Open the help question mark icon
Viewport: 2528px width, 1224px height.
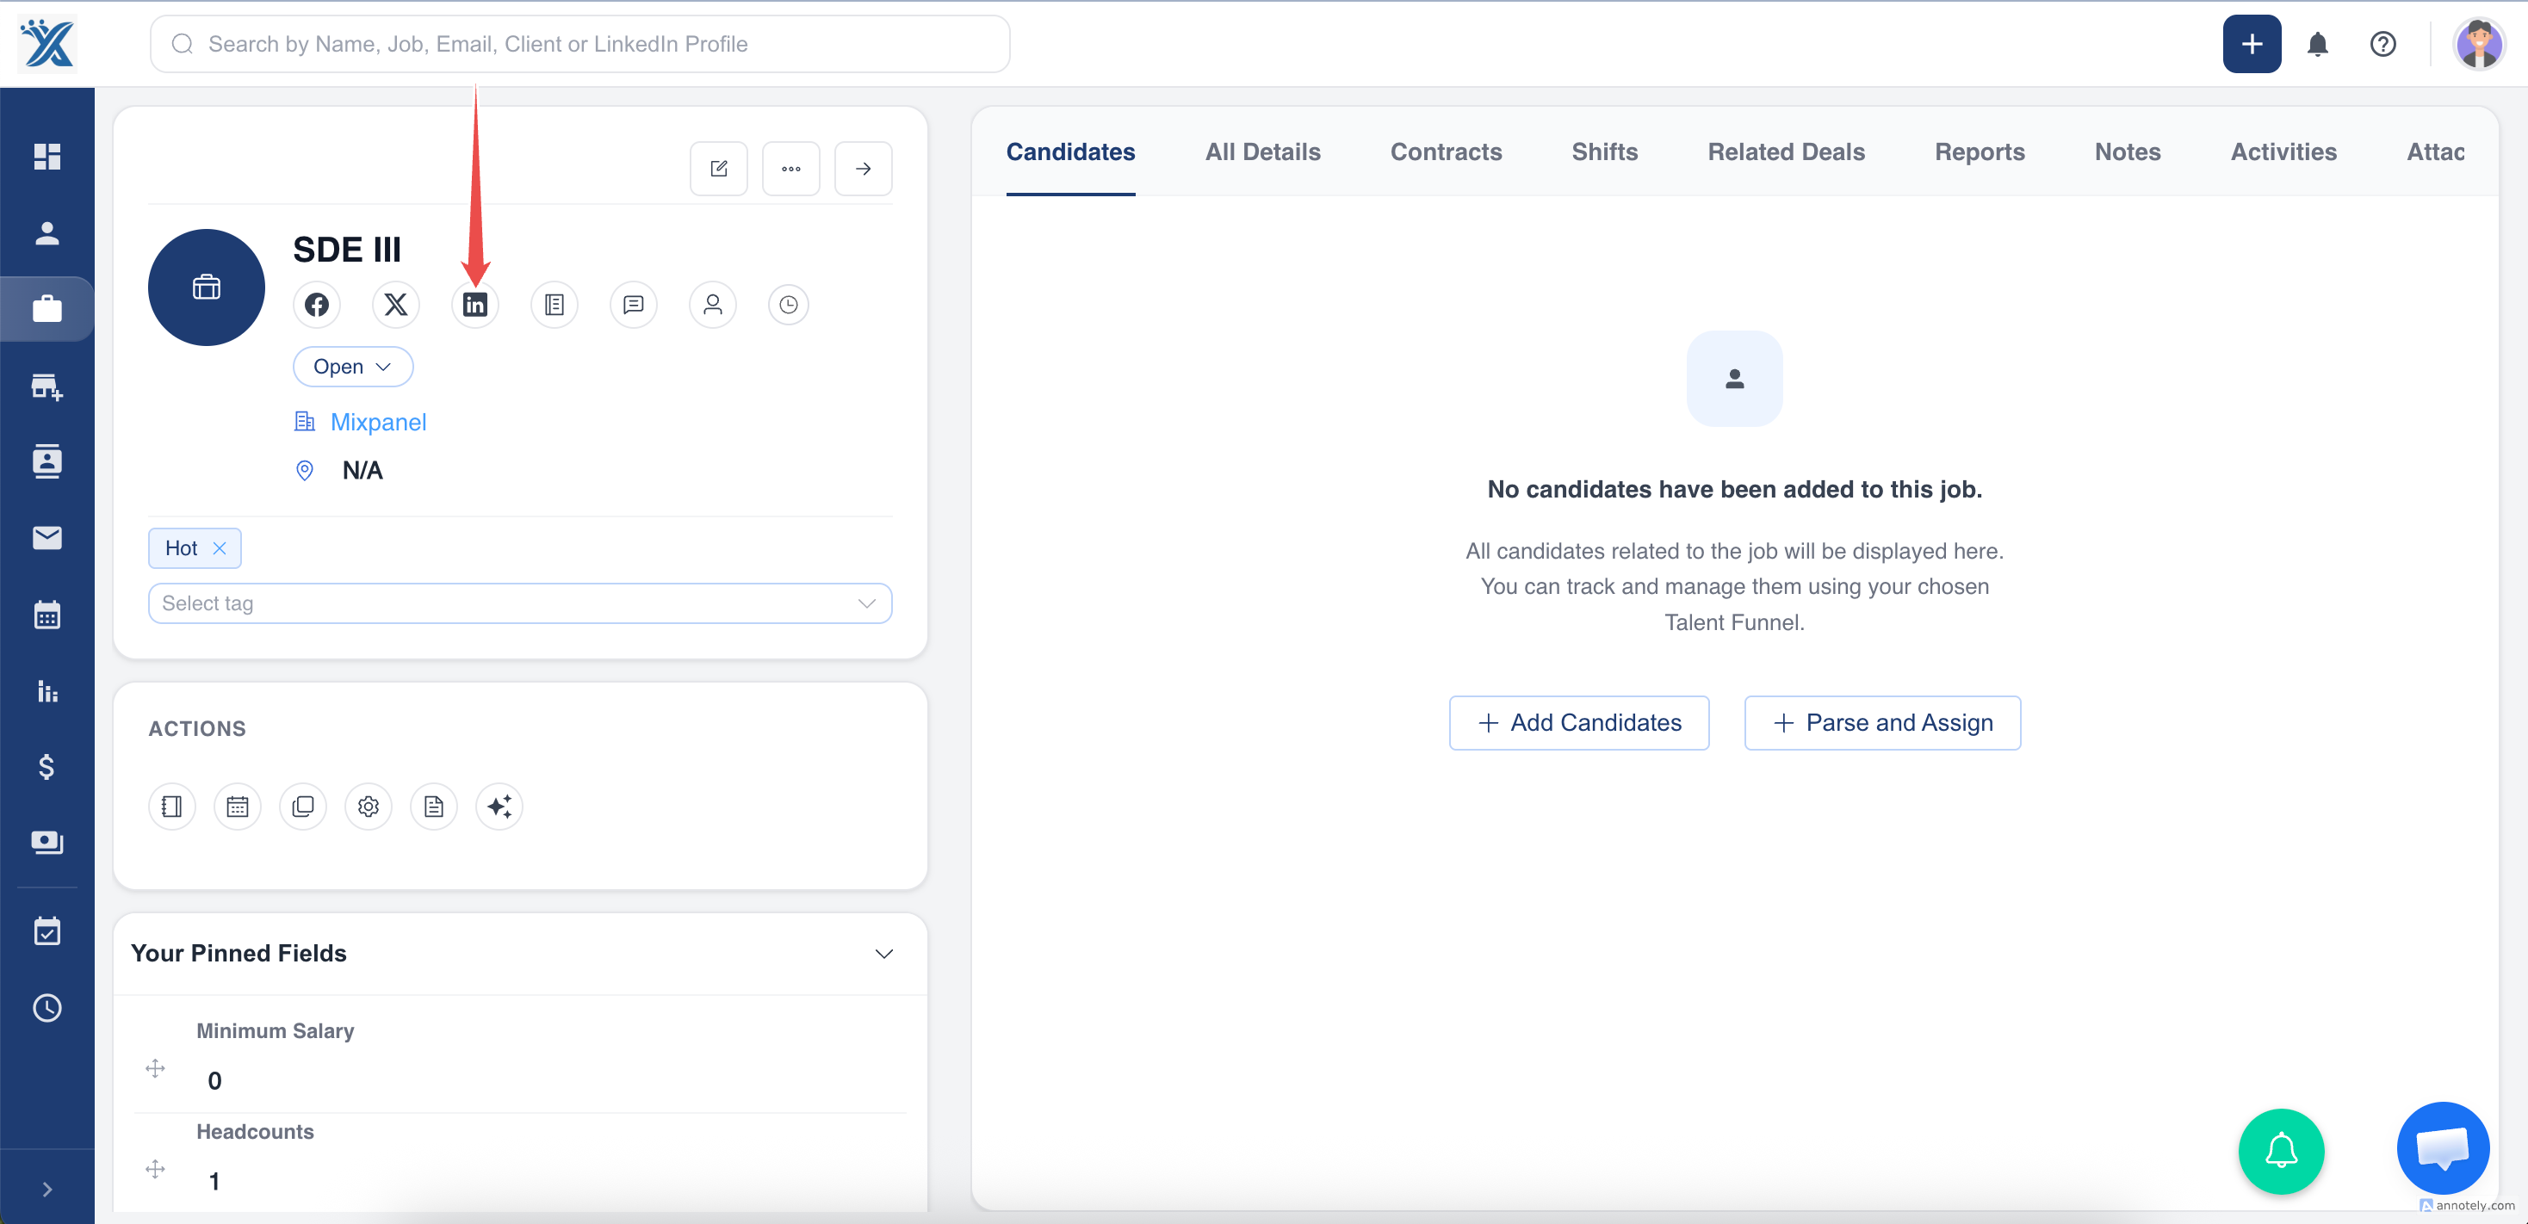2382,44
